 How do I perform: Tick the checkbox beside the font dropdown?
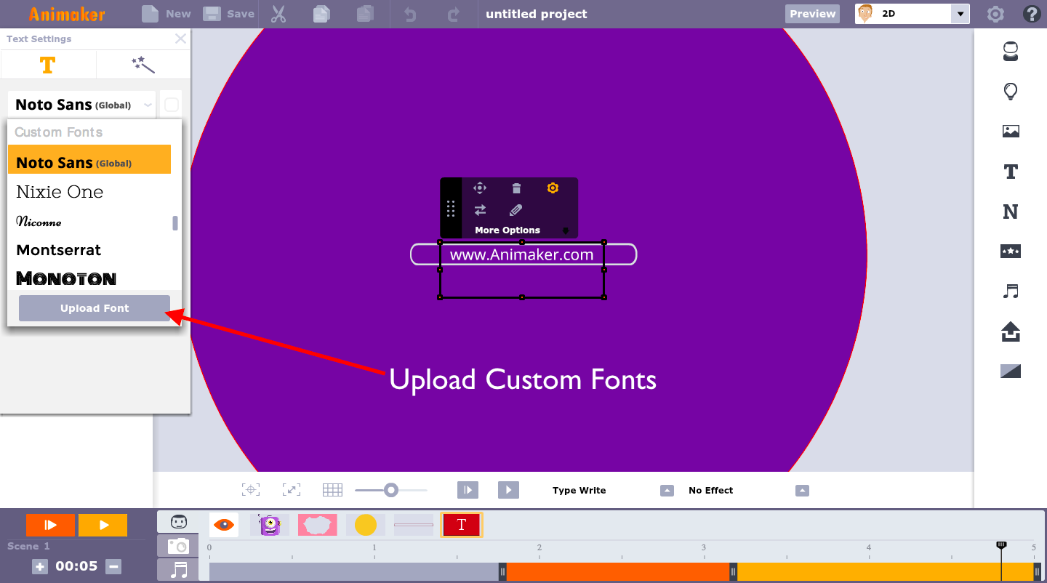point(172,105)
